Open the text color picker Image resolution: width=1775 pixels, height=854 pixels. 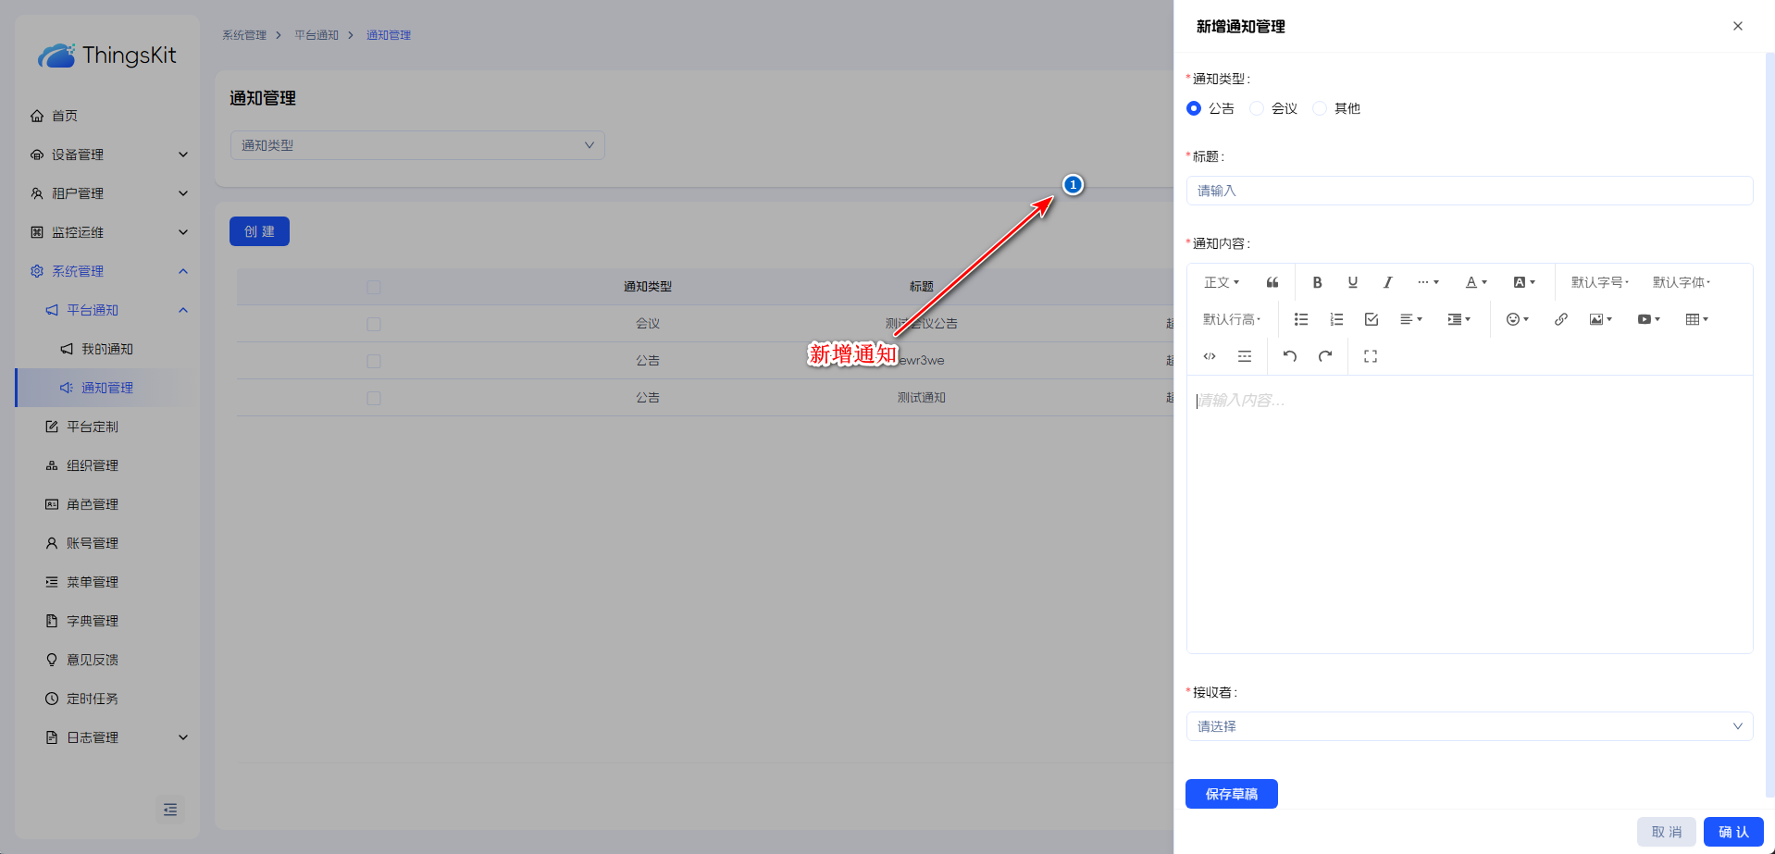(1475, 282)
